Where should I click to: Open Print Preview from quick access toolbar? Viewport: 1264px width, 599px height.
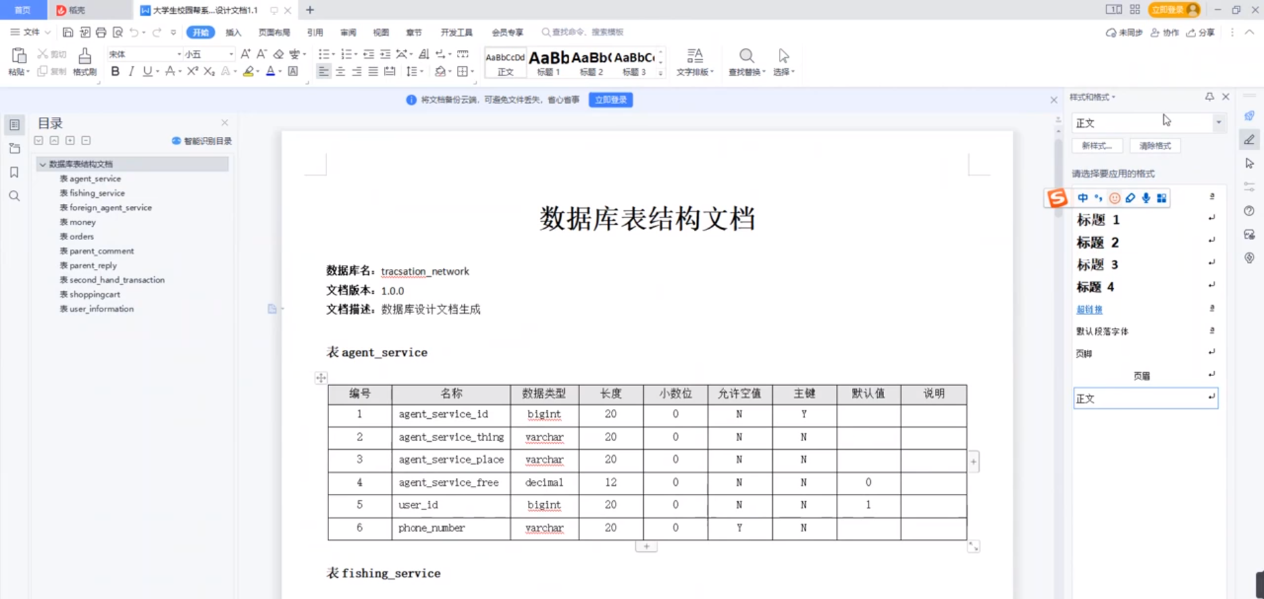point(118,32)
